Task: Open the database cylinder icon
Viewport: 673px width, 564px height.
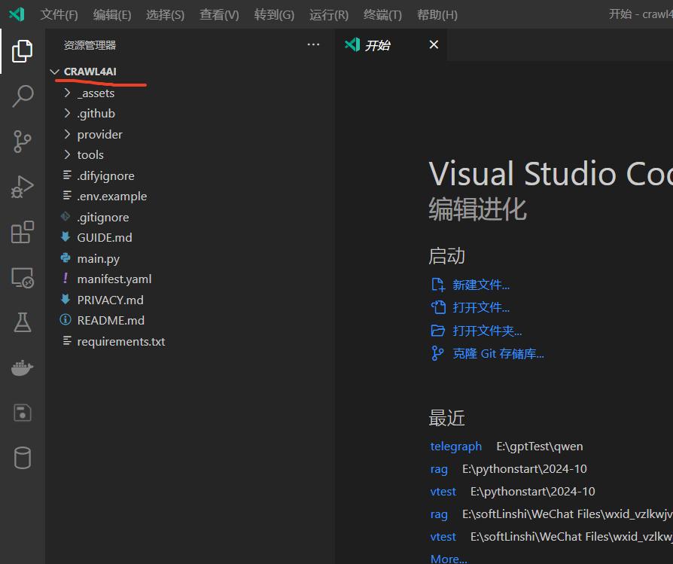Action: click(x=23, y=458)
